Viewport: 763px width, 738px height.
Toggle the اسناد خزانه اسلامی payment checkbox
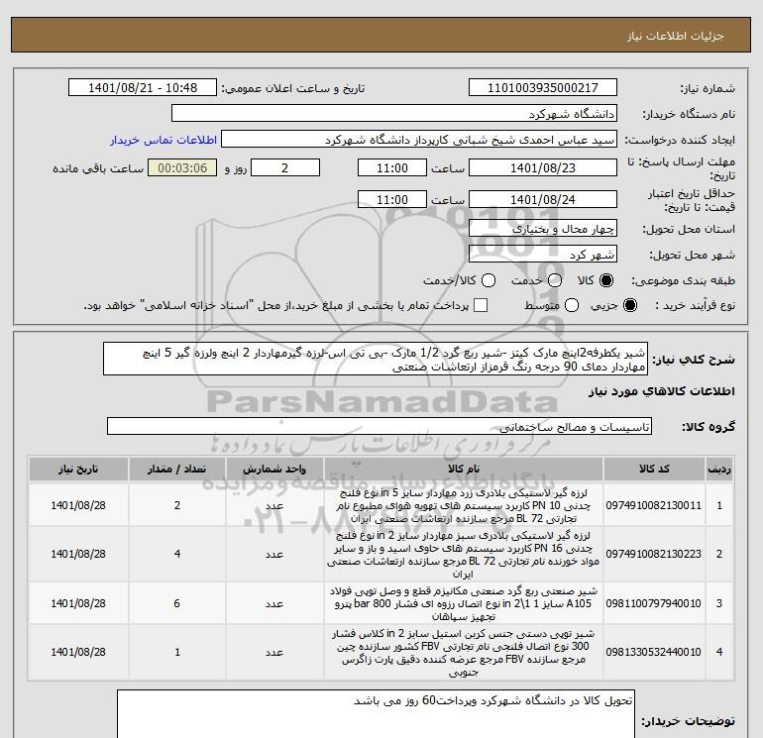481,305
